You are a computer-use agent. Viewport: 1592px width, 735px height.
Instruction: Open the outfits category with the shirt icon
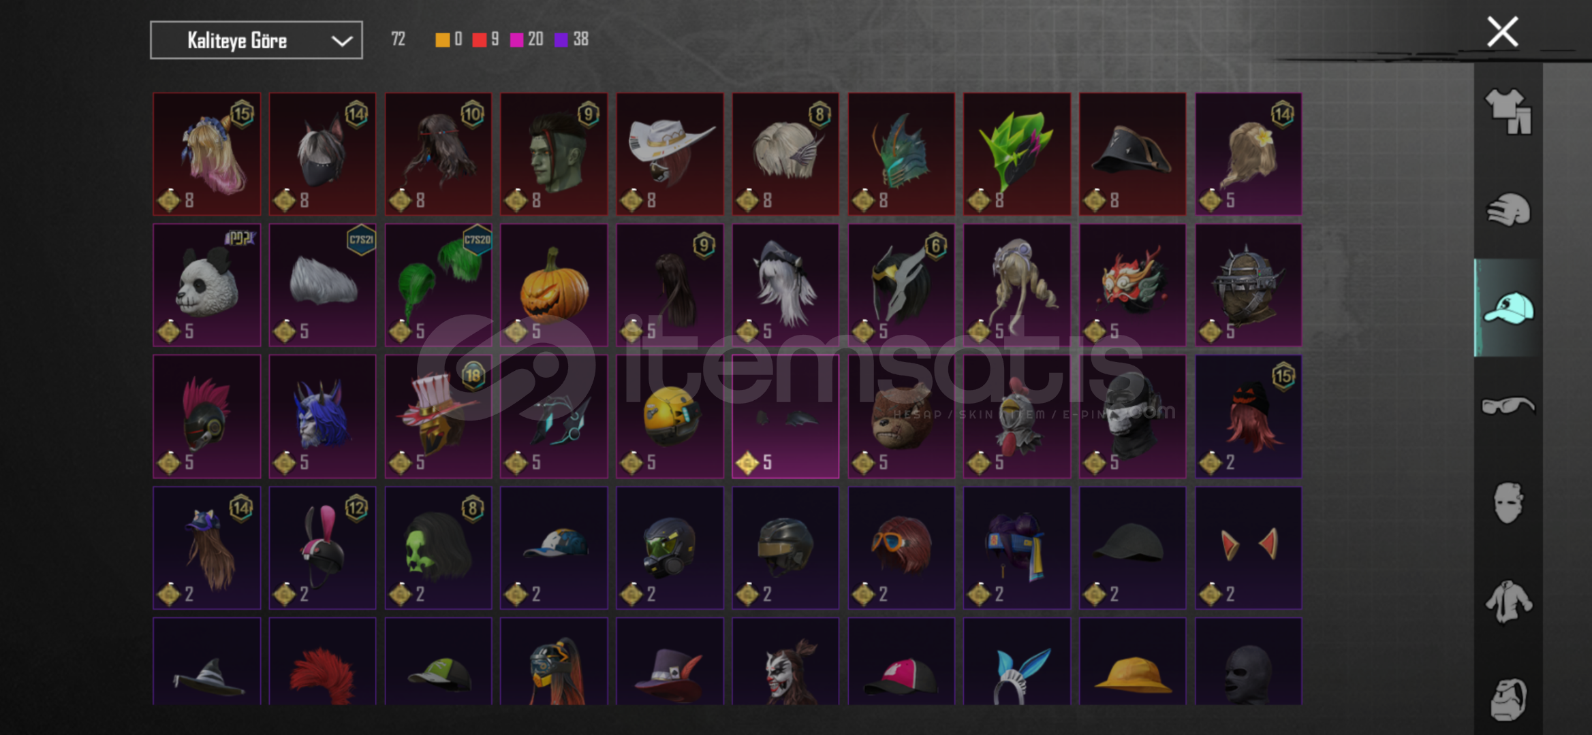tap(1508, 112)
